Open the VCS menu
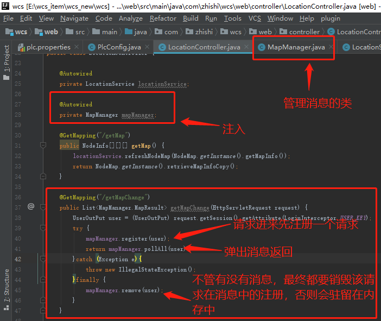381x321 pixels. (255, 18)
